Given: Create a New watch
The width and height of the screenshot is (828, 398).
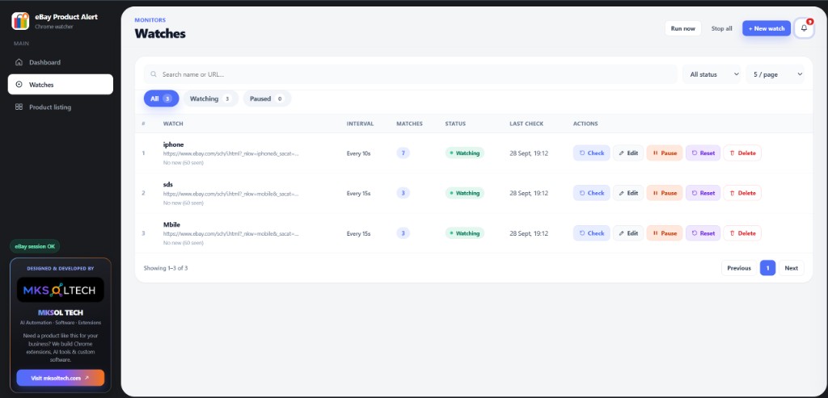Looking at the screenshot, I should click(x=767, y=28).
